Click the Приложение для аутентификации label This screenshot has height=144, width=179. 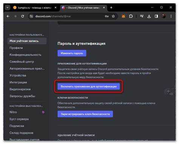tap(82, 64)
